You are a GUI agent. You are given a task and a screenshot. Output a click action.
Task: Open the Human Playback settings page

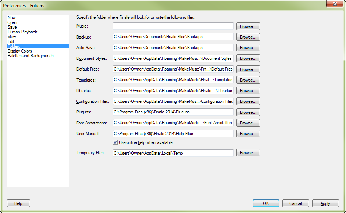[22, 32]
